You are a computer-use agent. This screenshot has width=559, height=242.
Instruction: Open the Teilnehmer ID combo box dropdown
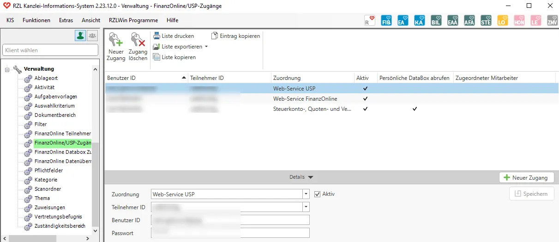point(306,207)
